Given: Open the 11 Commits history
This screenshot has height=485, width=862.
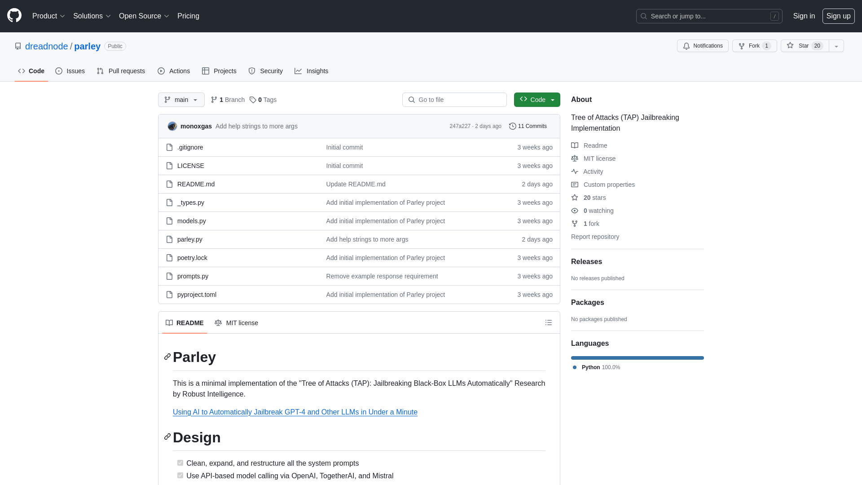Looking at the screenshot, I should tap(528, 126).
